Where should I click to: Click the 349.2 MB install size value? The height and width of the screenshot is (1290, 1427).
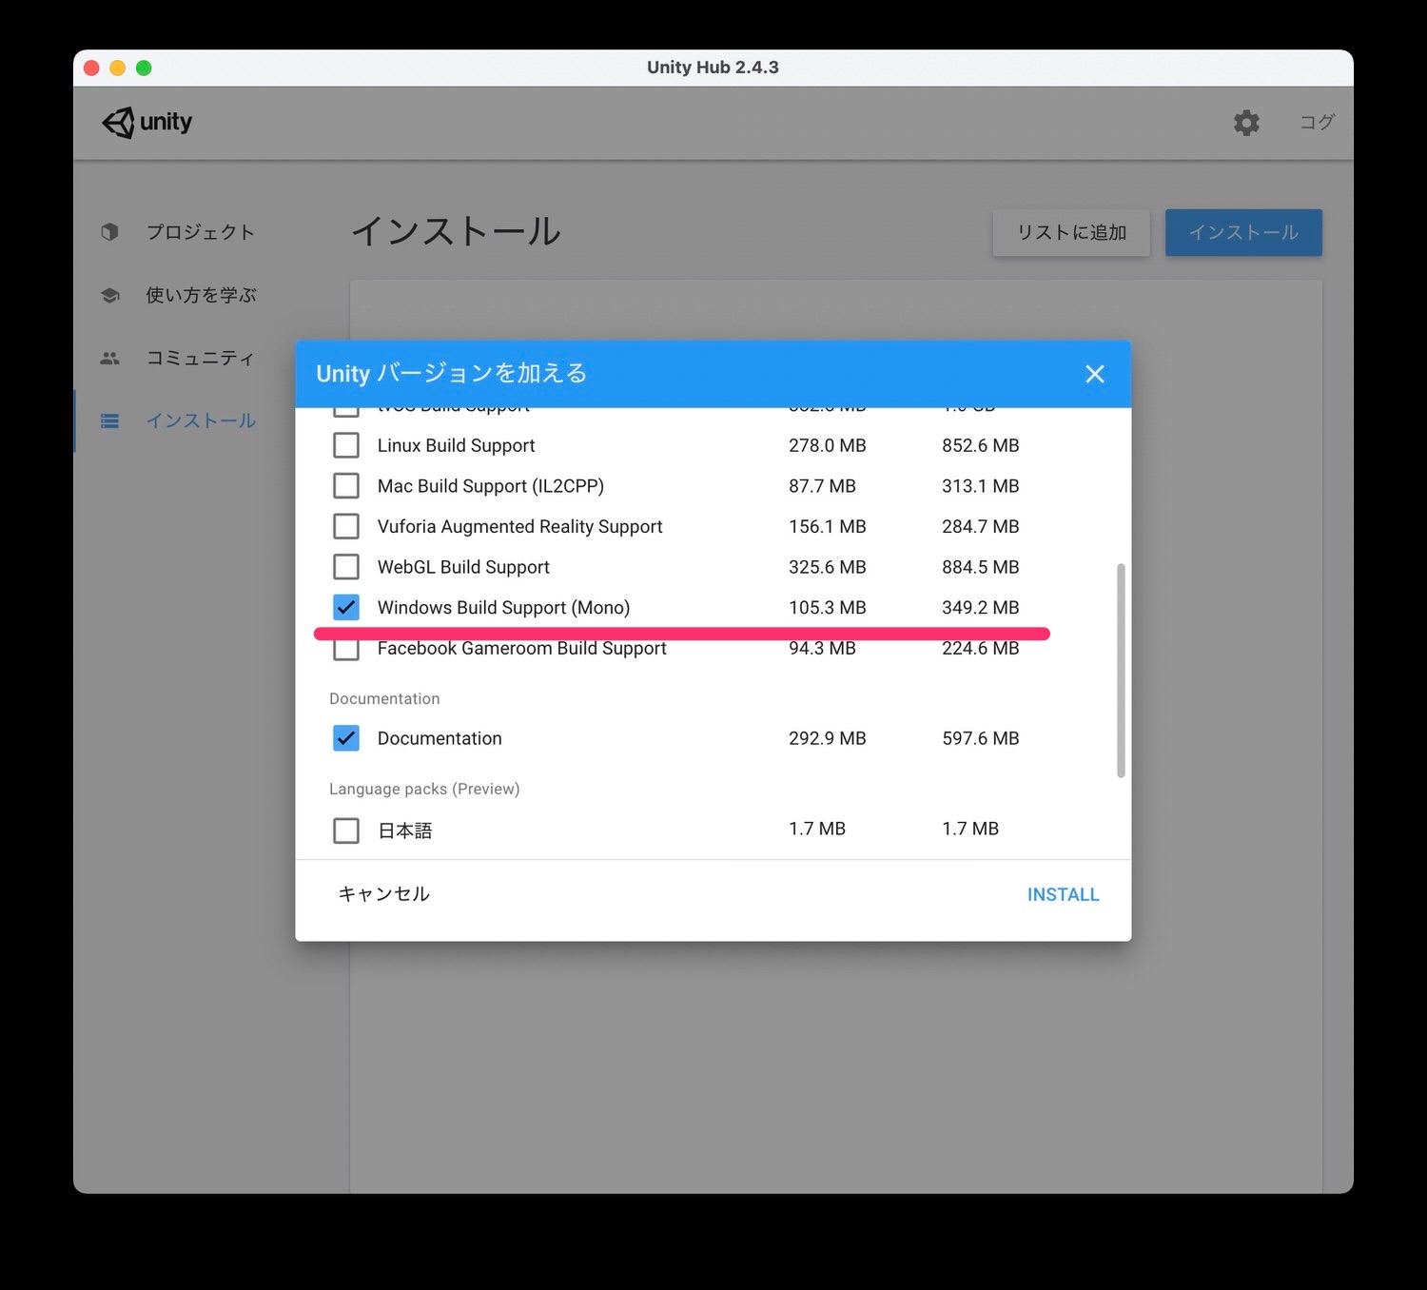980,607
